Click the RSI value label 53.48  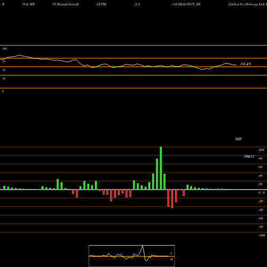(246, 64)
